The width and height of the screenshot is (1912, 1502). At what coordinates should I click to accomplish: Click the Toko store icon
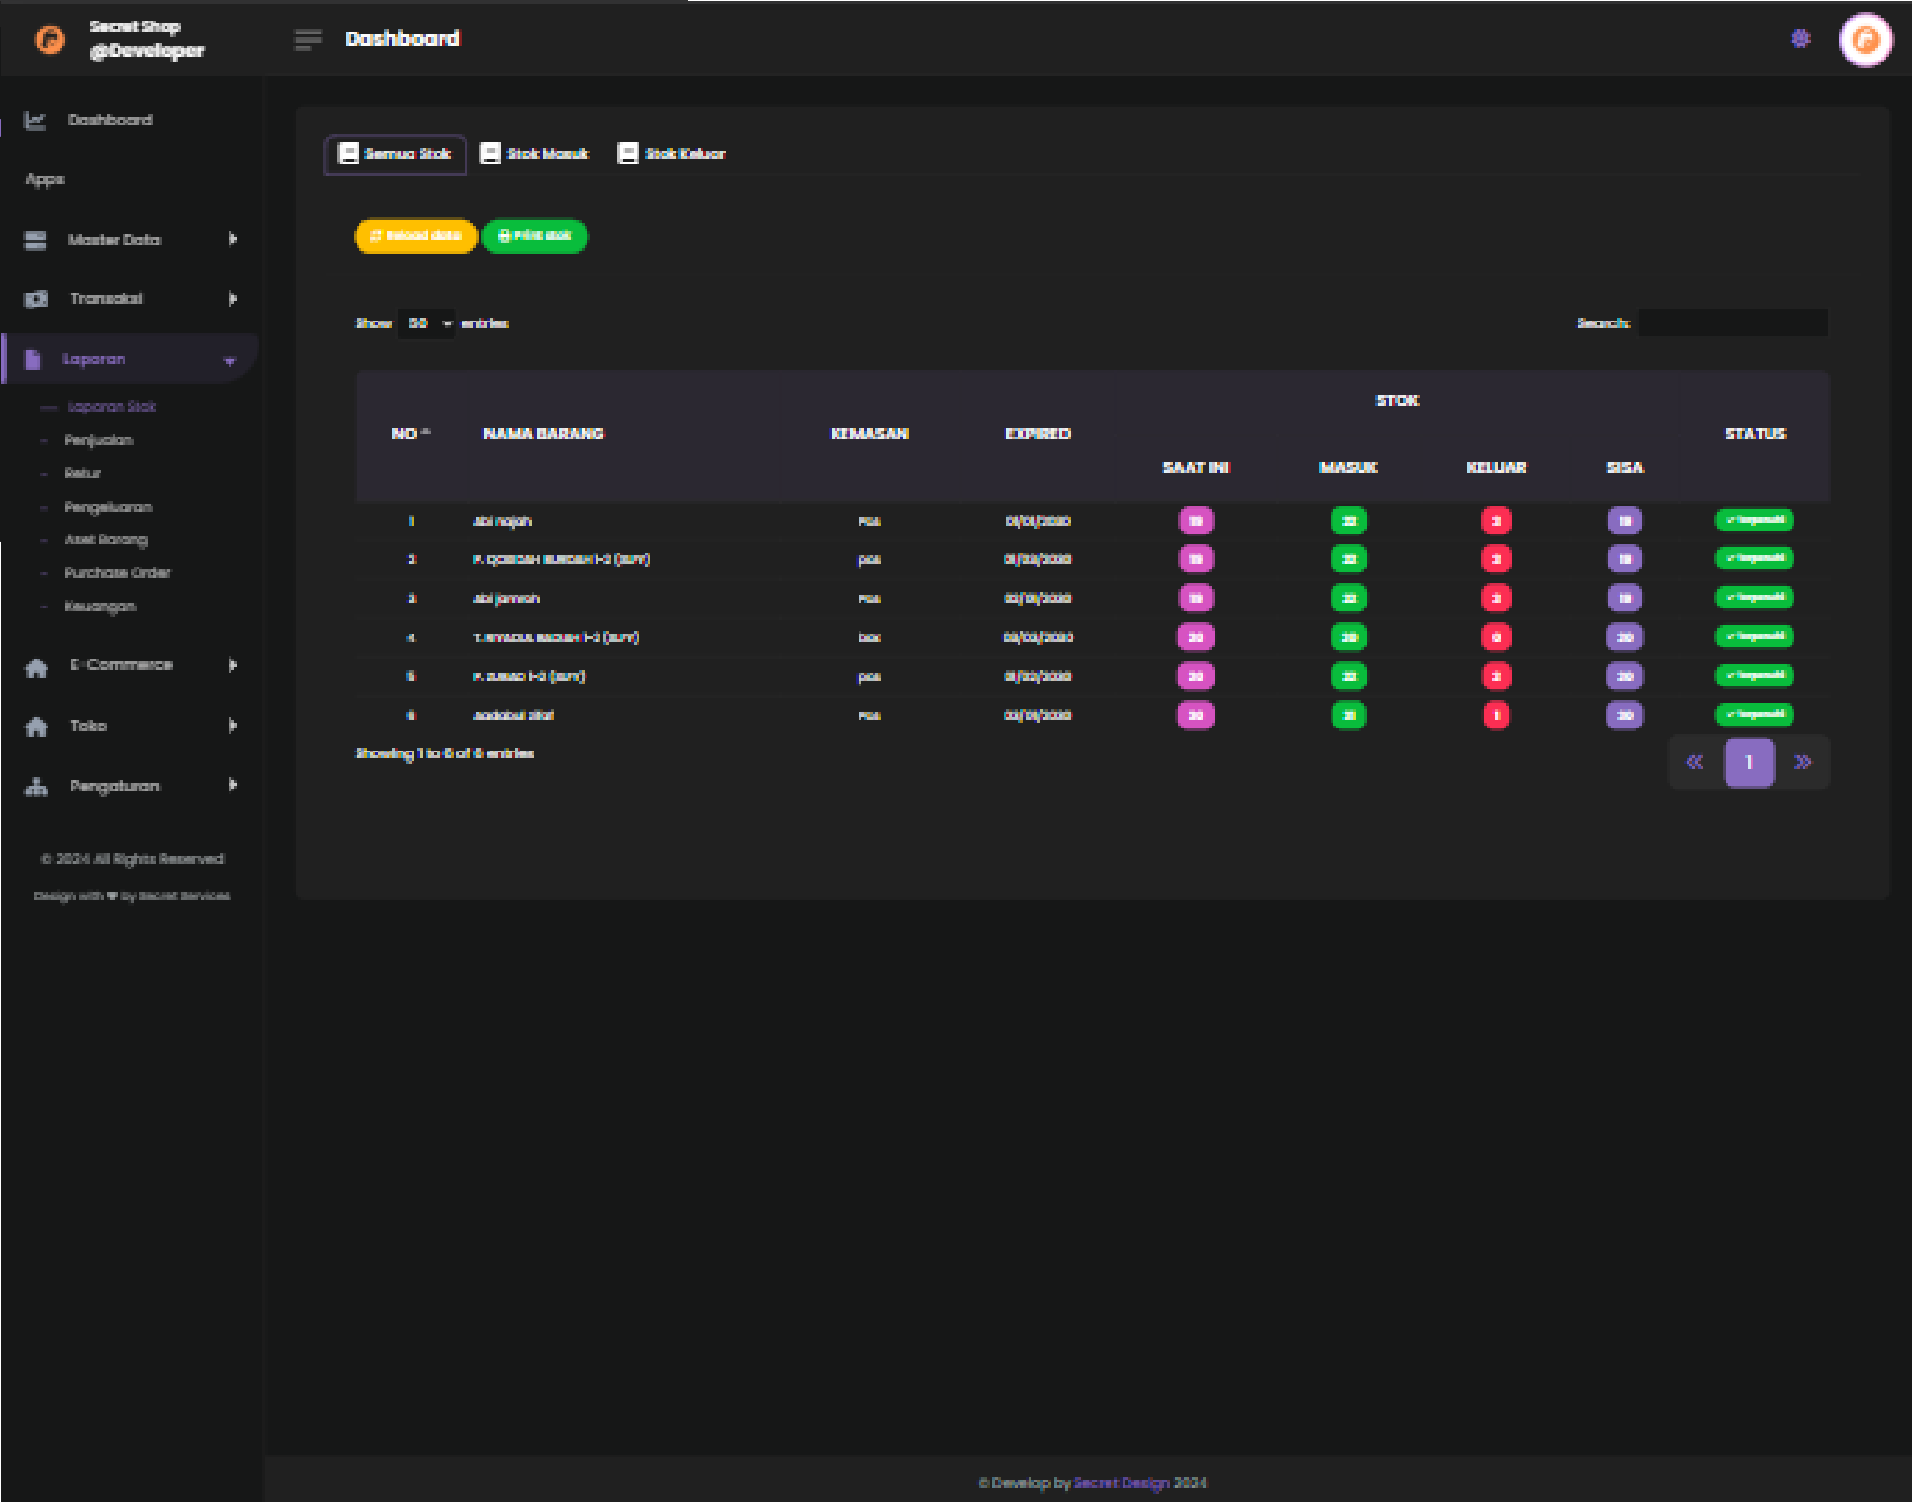coord(36,727)
